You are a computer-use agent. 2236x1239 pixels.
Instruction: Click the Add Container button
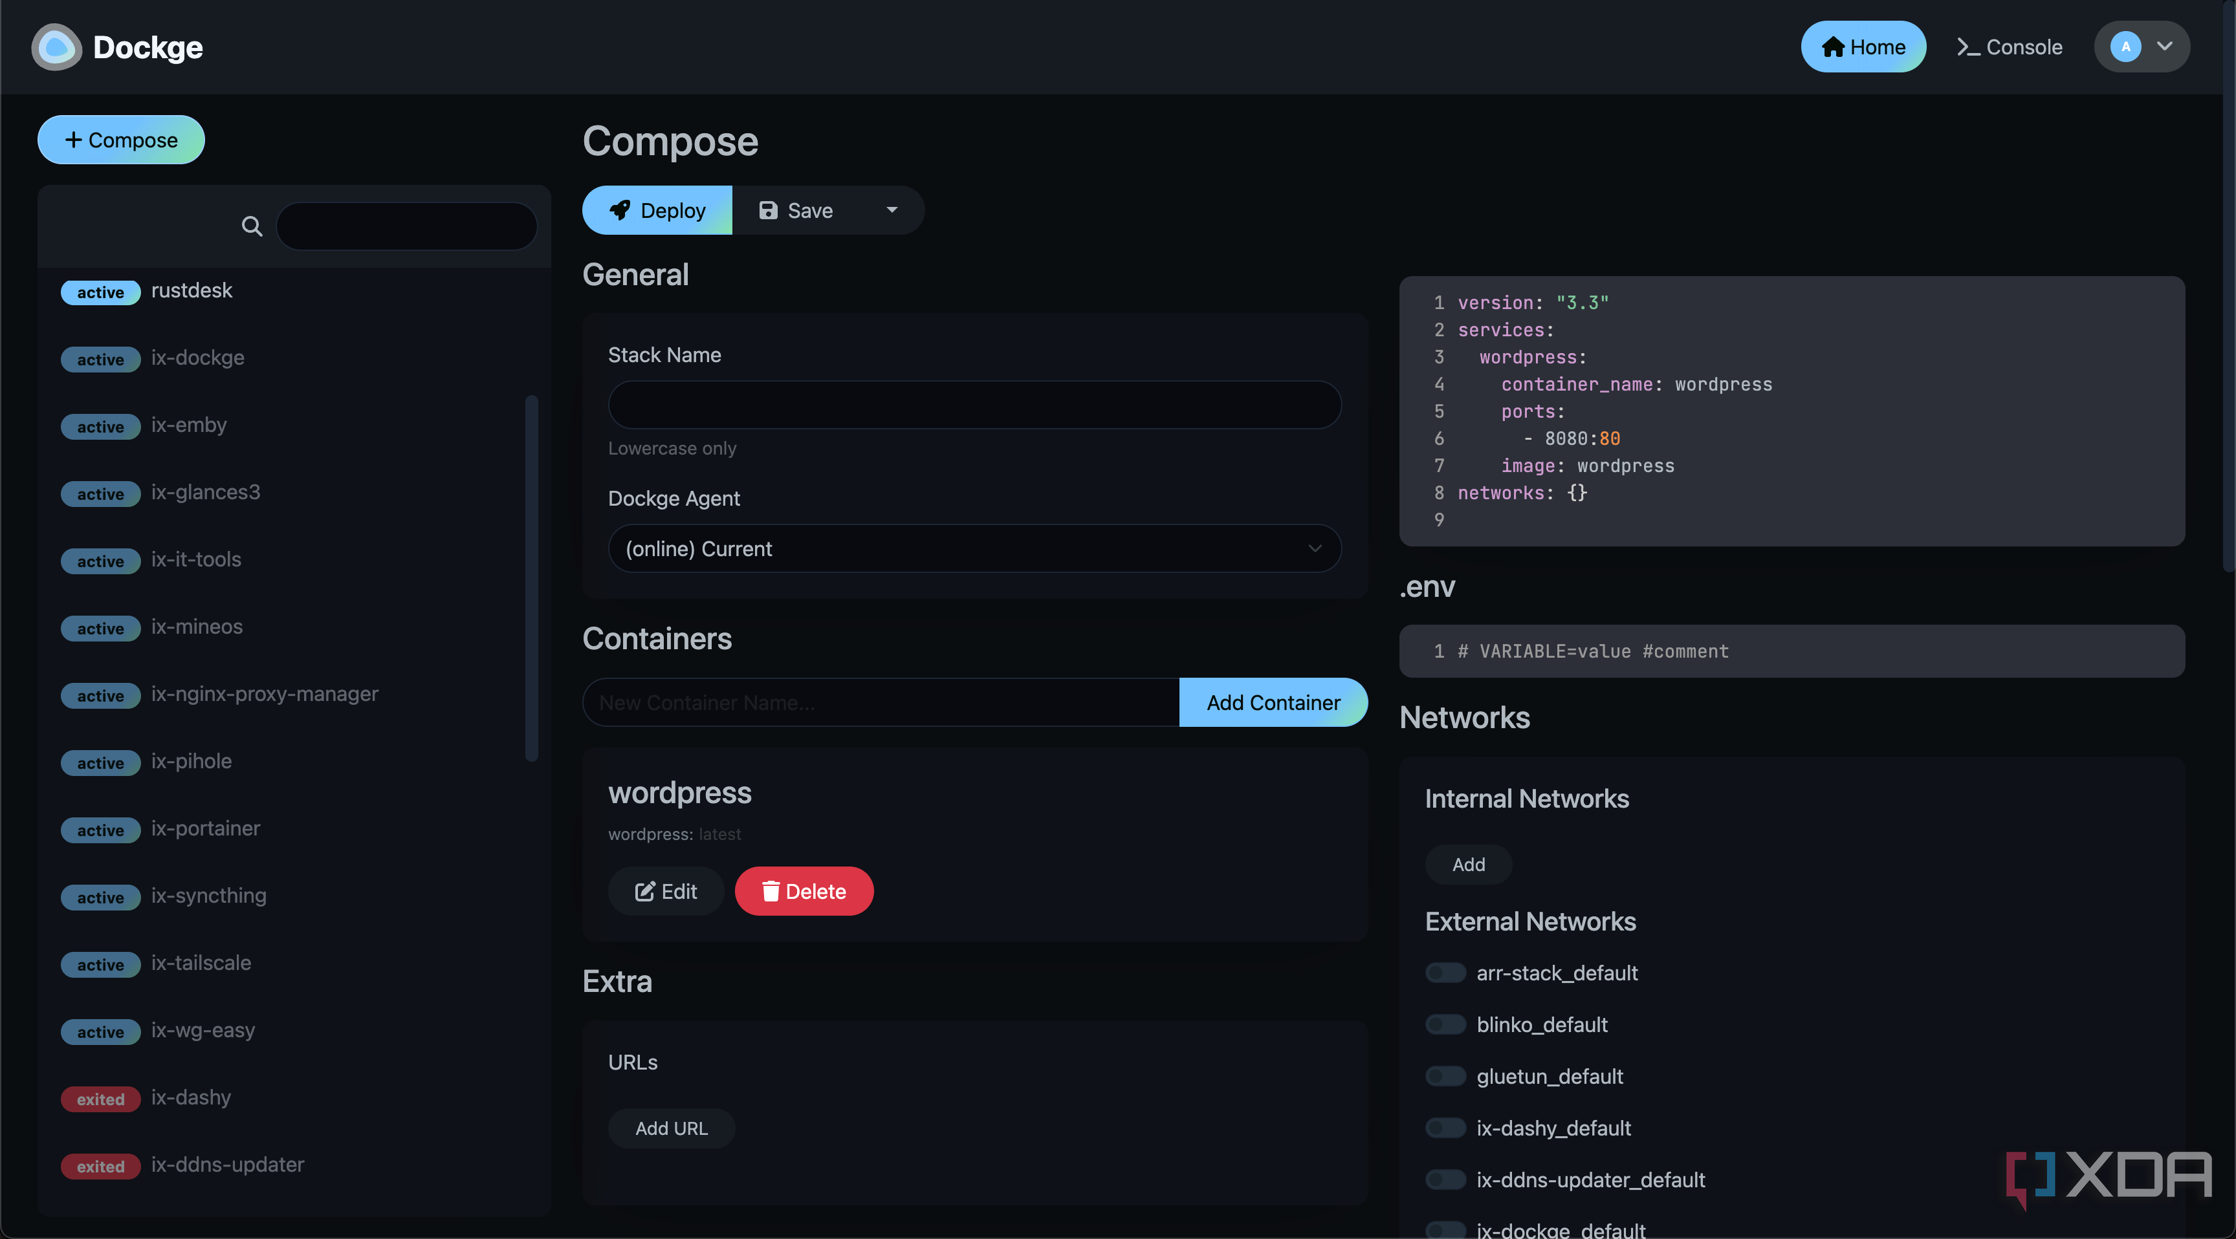point(1273,702)
